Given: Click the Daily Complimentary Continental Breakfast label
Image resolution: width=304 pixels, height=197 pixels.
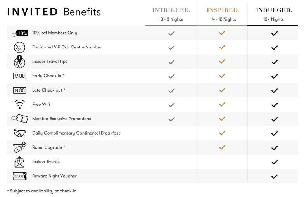Looking at the screenshot, I should coord(76,133).
